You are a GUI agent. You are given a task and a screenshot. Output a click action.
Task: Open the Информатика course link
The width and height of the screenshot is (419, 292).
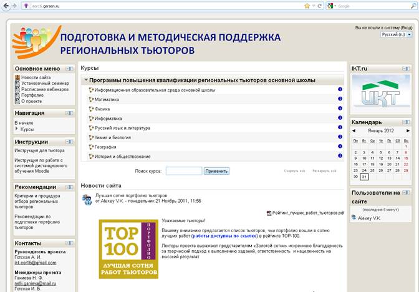tap(108, 118)
